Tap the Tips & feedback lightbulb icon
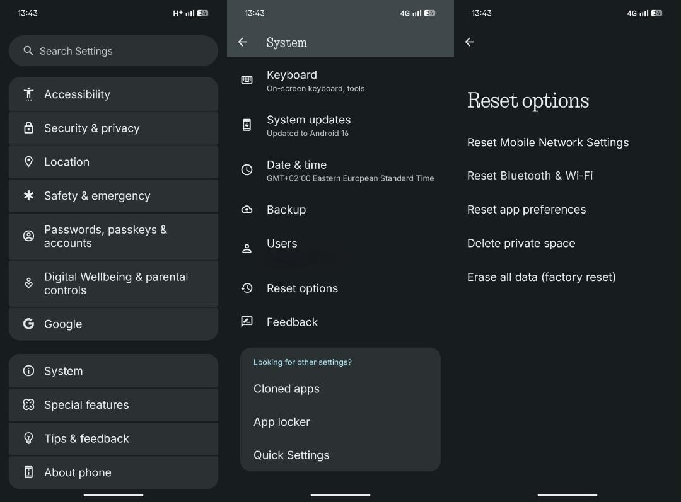 28,438
